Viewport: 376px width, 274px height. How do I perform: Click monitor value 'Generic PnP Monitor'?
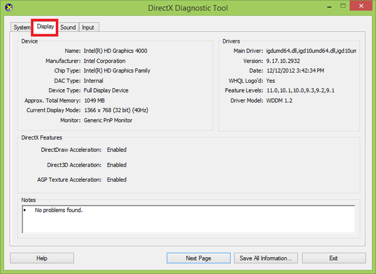click(x=108, y=120)
